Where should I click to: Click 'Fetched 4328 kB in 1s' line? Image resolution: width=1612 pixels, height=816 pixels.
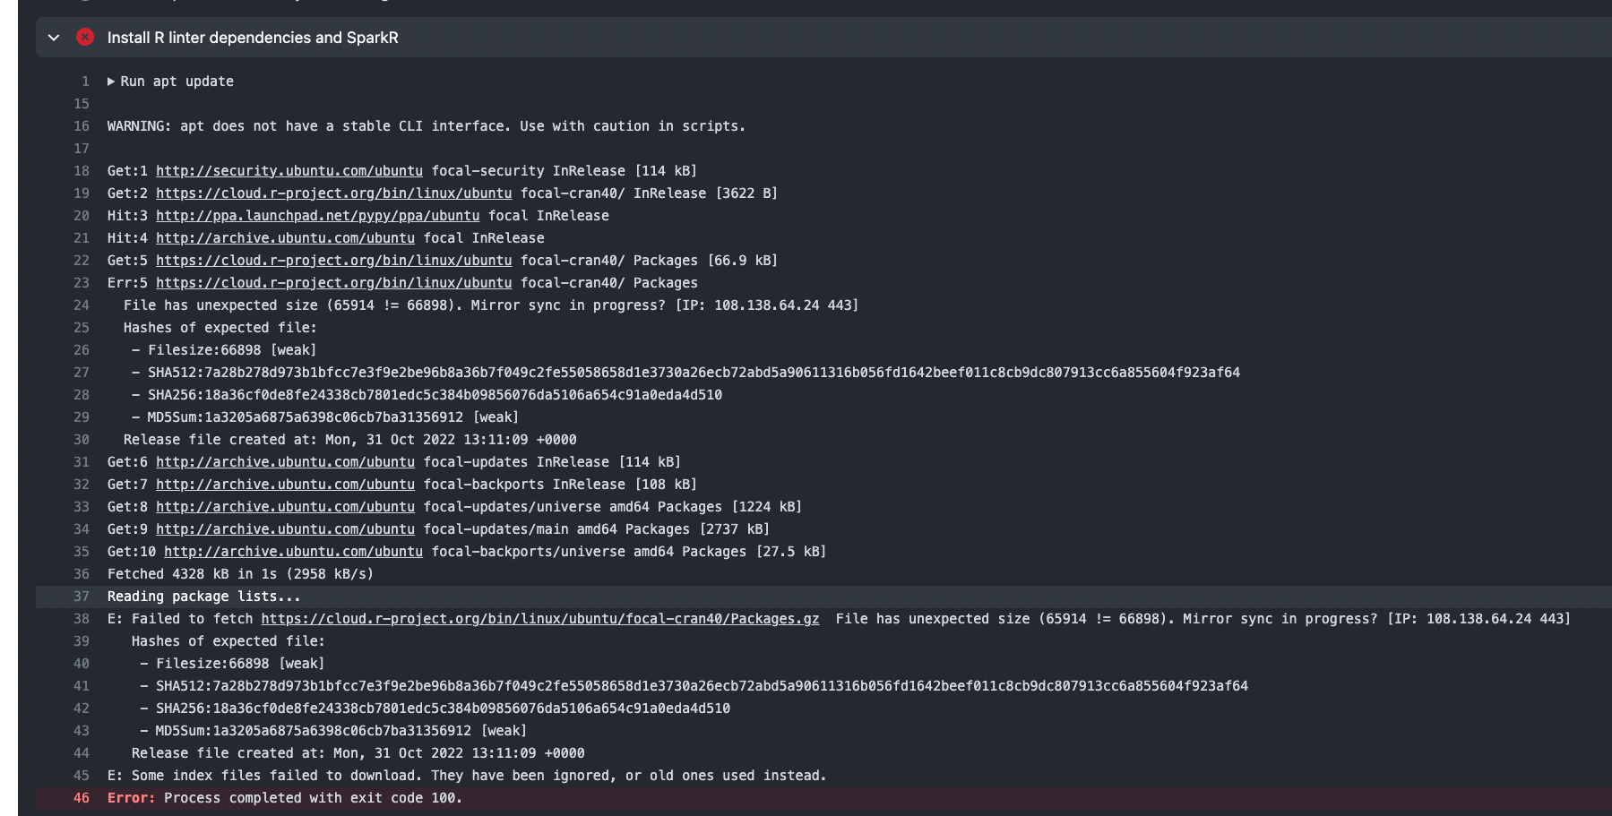point(240,574)
